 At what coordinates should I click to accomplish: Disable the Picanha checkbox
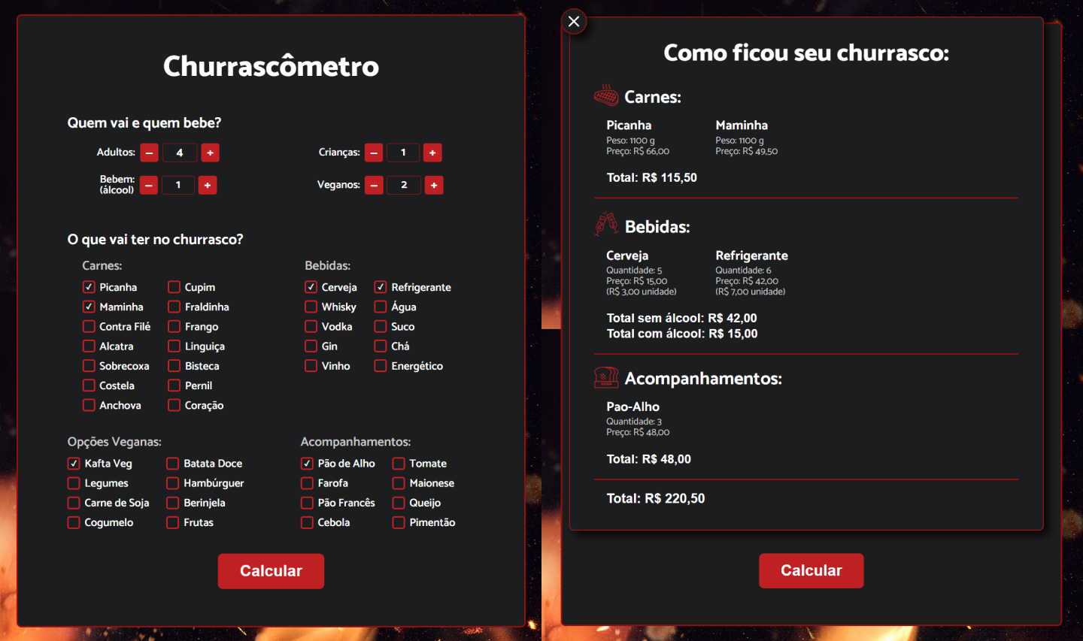click(88, 287)
